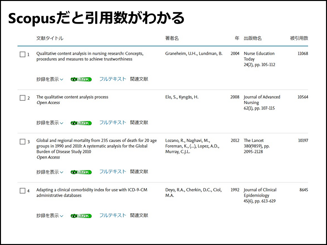The image size is (327, 245).
Task: Open publication Journal of Advanced Nursing
Action: pos(262,100)
